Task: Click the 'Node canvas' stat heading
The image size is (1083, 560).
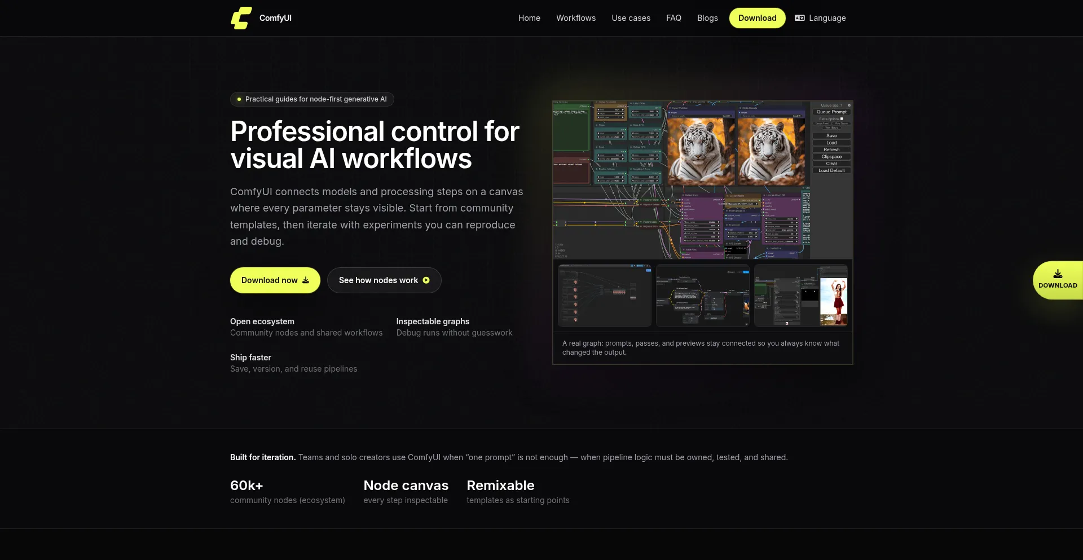Action: pos(406,486)
